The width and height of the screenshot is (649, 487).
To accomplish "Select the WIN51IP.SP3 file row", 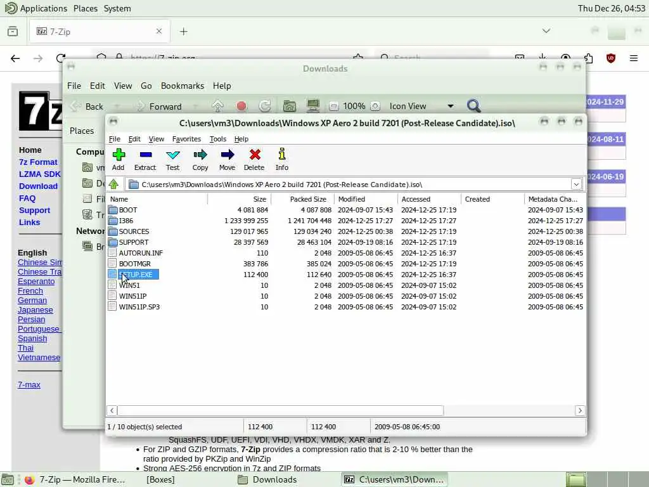I will (x=345, y=307).
